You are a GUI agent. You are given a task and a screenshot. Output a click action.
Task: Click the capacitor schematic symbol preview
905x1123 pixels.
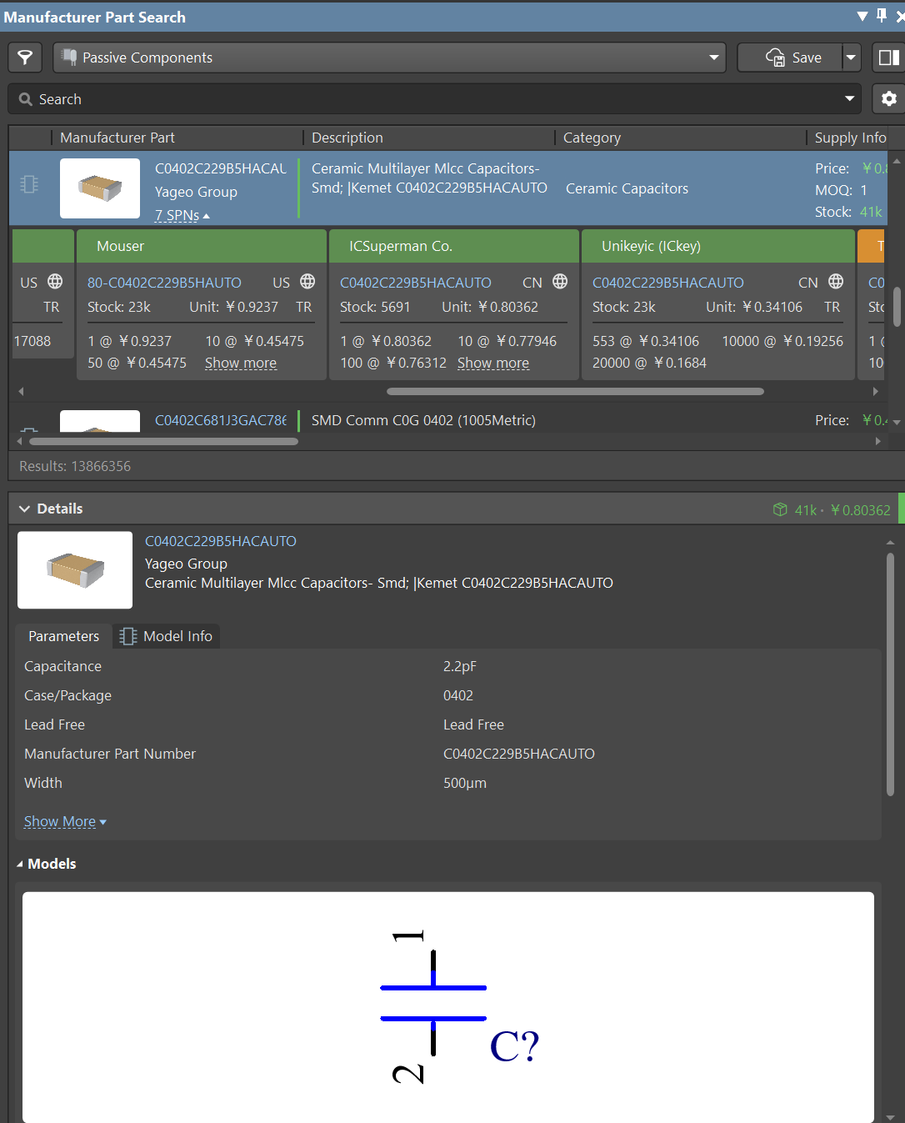[448, 1007]
